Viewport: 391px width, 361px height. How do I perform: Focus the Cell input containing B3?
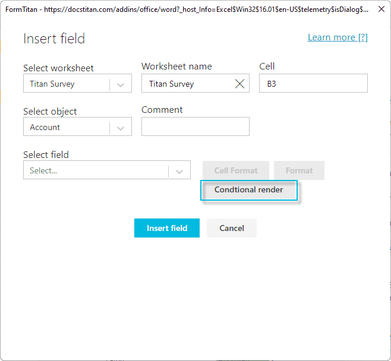pos(313,84)
